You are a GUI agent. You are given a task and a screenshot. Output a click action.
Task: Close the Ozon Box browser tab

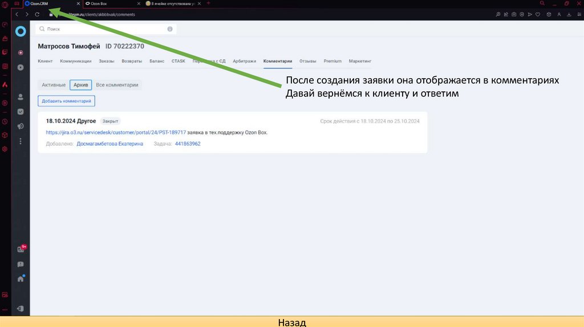[139, 4]
